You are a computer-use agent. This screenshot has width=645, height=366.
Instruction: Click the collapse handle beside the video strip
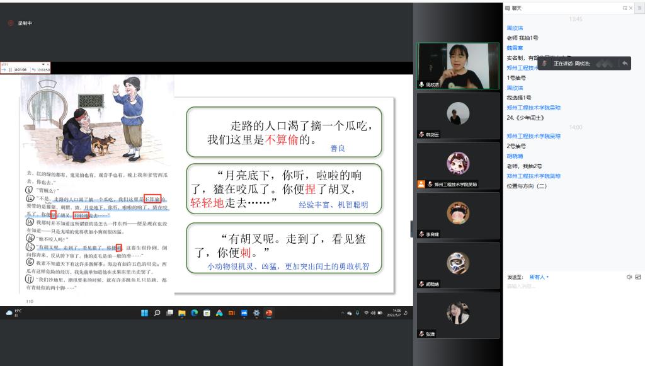[412, 229]
